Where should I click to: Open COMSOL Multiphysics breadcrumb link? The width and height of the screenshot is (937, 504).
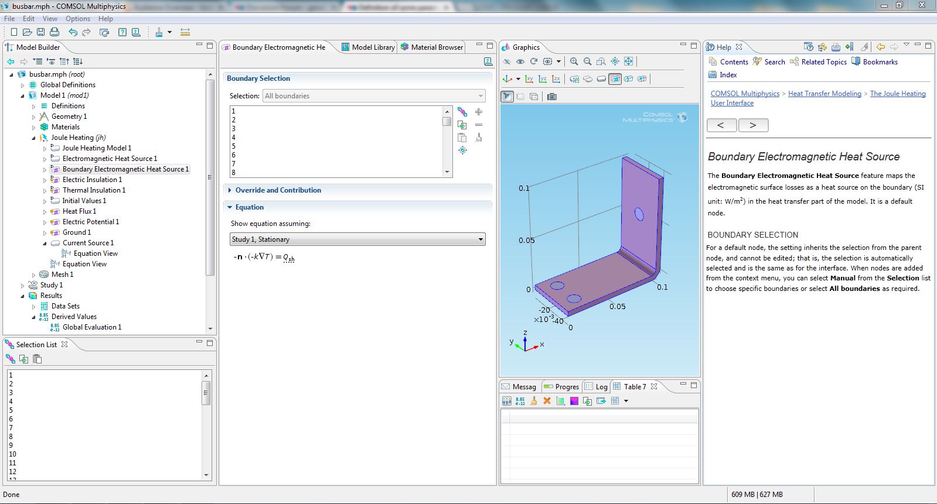tap(745, 94)
